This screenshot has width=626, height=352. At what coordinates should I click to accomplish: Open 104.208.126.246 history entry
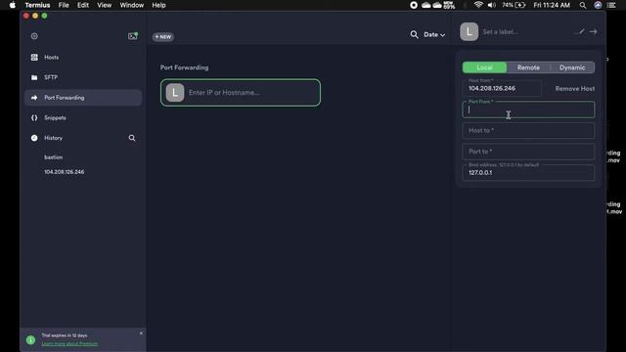65,172
